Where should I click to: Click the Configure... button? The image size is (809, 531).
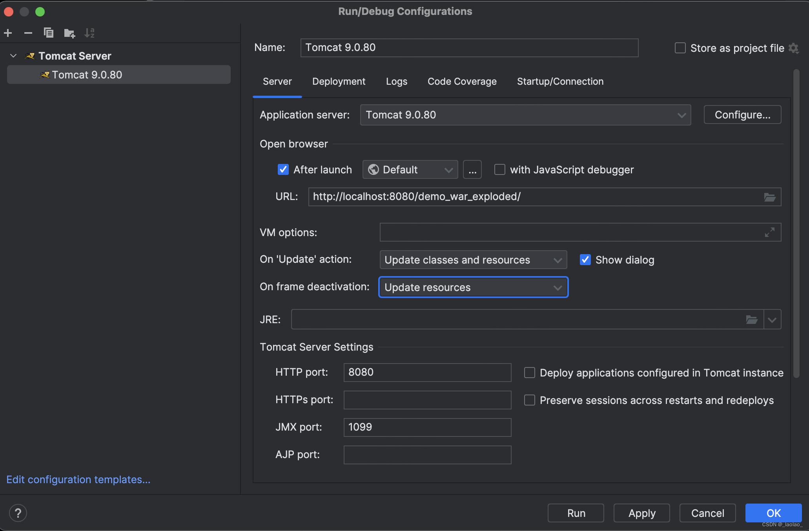pyautogui.click(x=742, y=115)
